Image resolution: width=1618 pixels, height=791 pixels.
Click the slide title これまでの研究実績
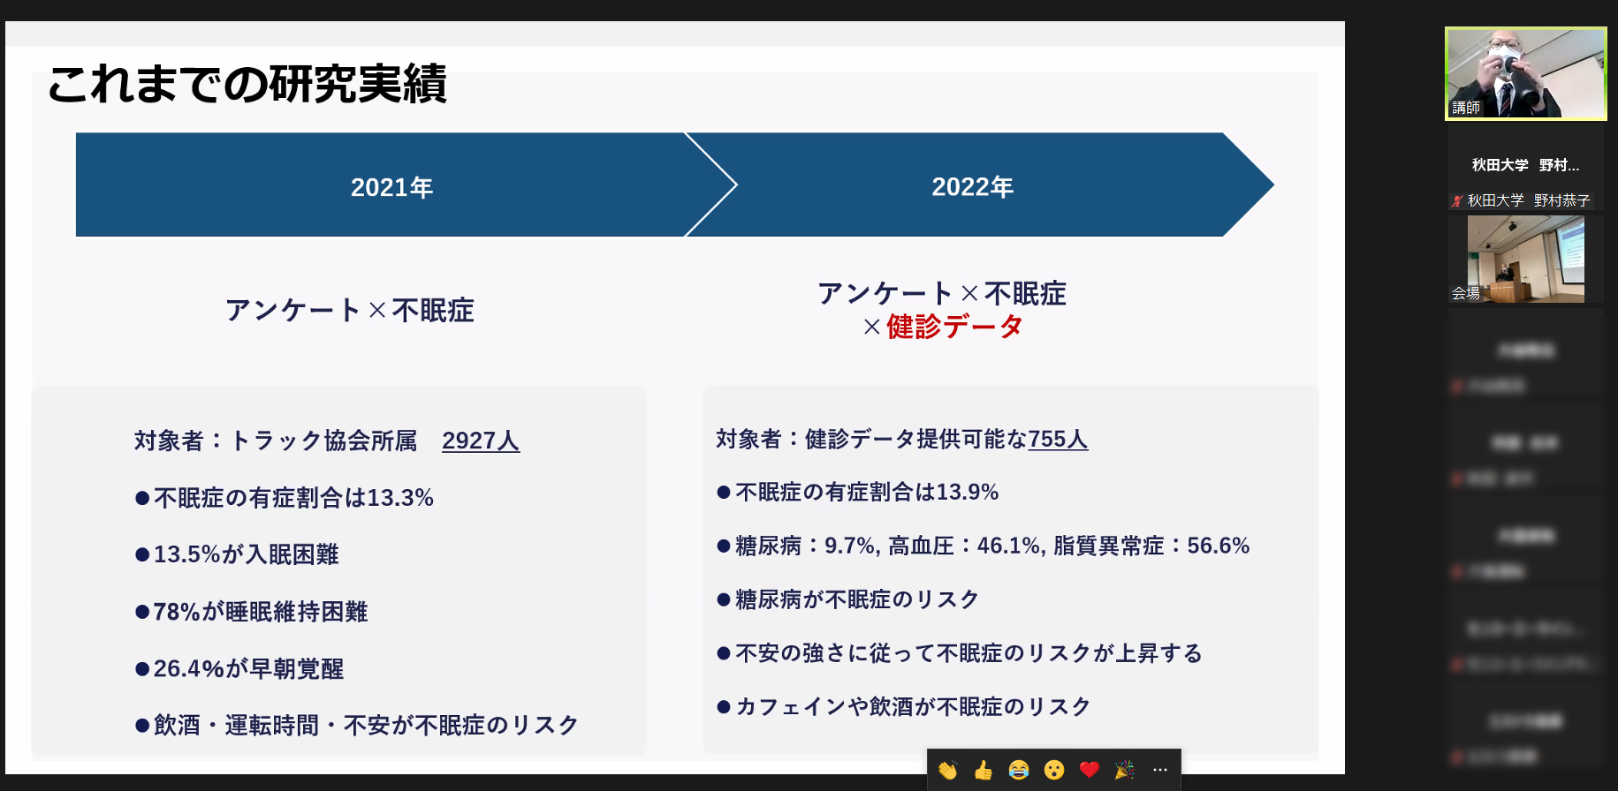(247, 84)
